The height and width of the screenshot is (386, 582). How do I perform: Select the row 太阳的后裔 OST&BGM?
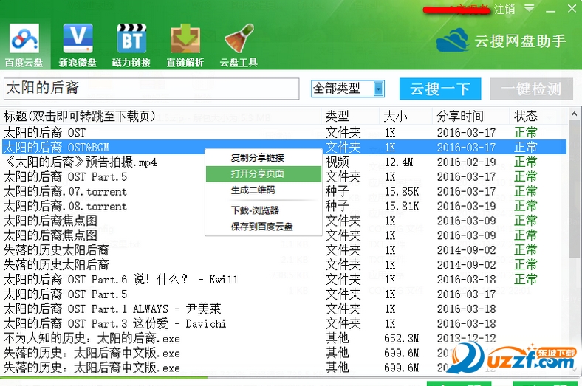click(284, 147)
